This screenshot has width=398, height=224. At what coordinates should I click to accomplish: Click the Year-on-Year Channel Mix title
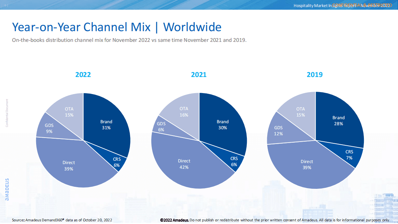point(116,27)
